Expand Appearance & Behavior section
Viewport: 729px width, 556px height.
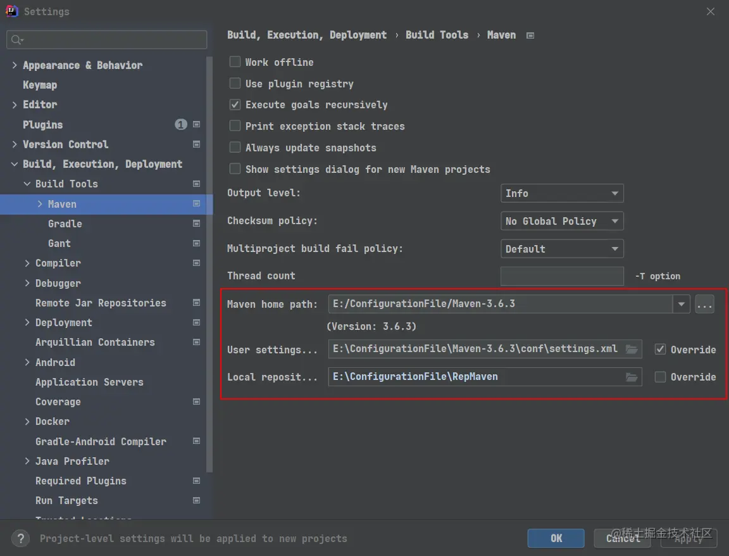(x=15, y=65)
